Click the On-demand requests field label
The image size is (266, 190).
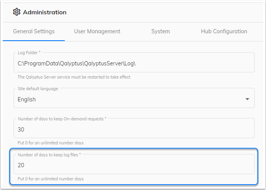pyautogui.click(x=62, y=119)
